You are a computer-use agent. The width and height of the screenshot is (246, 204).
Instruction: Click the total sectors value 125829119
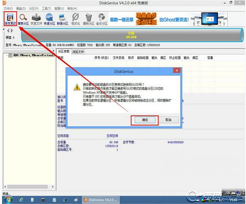click(111, 146)
